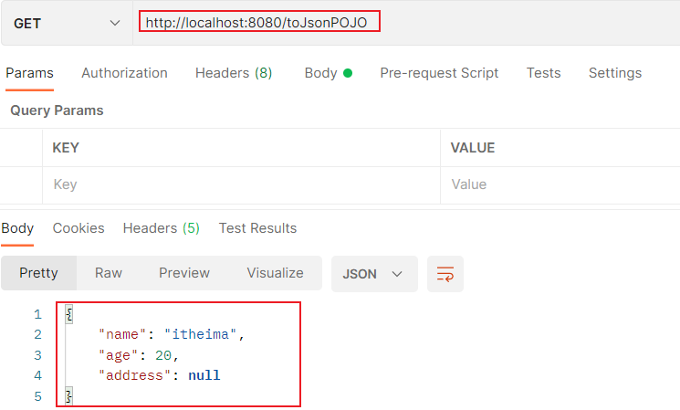680x410 pixels.
Task: Switch response view to Visualize
Action: point(275,273)
